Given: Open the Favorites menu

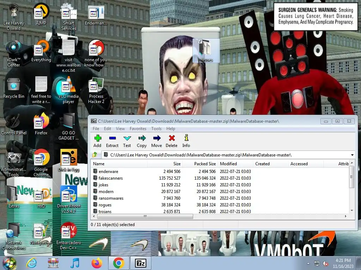Looking at the screenshot, I should point(138,129).
